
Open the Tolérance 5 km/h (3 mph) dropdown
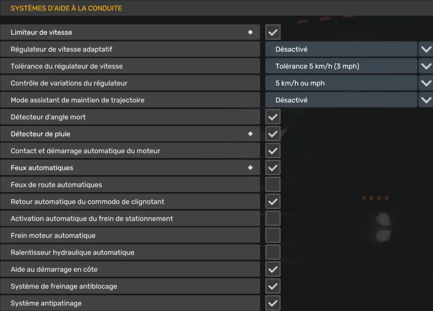pos(341,66)
